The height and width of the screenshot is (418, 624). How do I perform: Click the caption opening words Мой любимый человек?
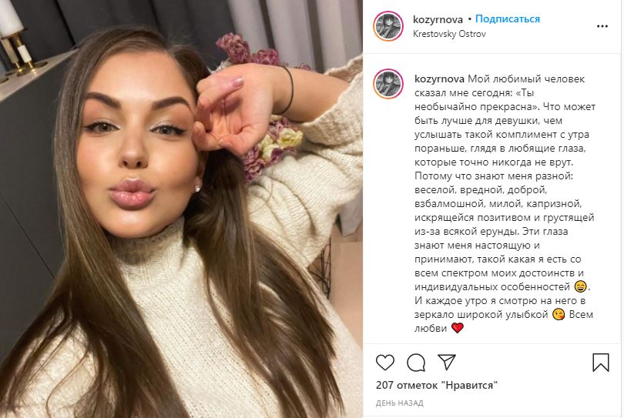coord(525,79)
